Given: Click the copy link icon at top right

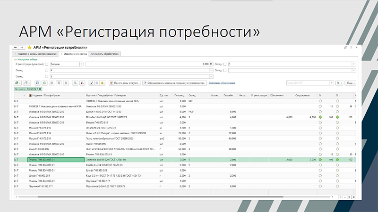Looking at the screenshot, I should click(345, 48).
